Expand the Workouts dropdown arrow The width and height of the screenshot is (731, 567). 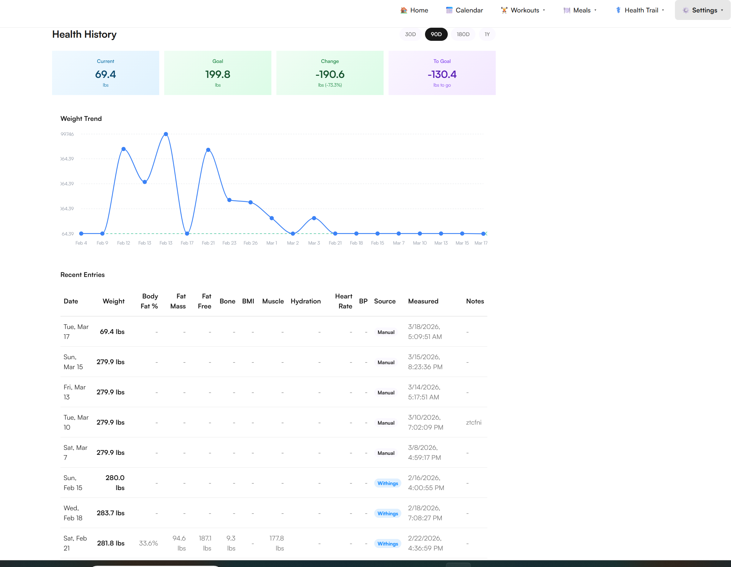544,10
